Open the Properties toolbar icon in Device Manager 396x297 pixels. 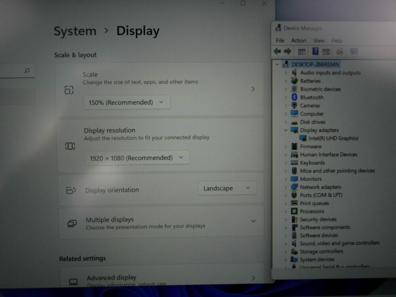pos(301,52)
